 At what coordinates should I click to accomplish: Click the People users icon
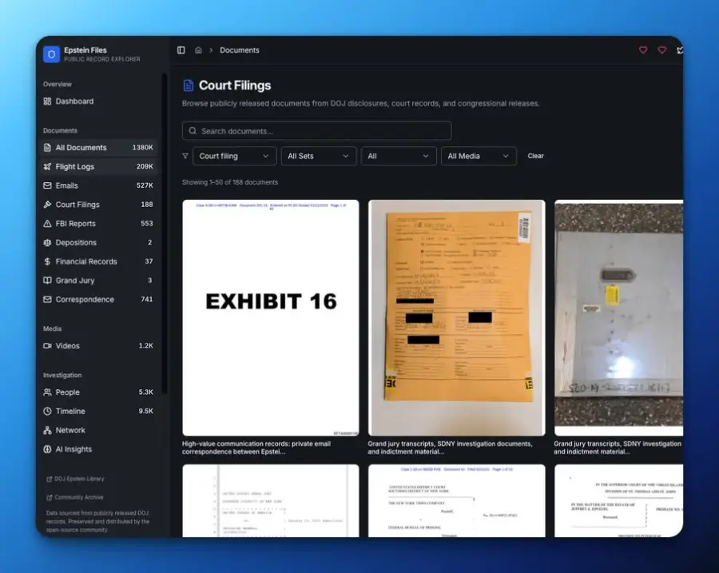tap(47, 392)
